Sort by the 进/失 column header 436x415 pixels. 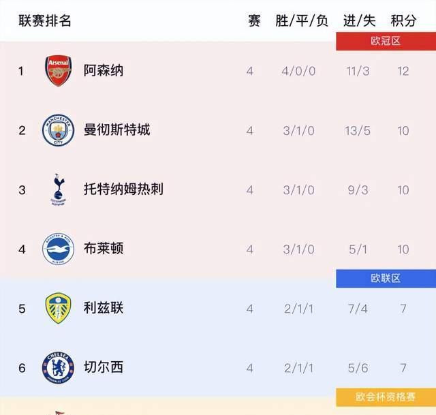point(359,20)
